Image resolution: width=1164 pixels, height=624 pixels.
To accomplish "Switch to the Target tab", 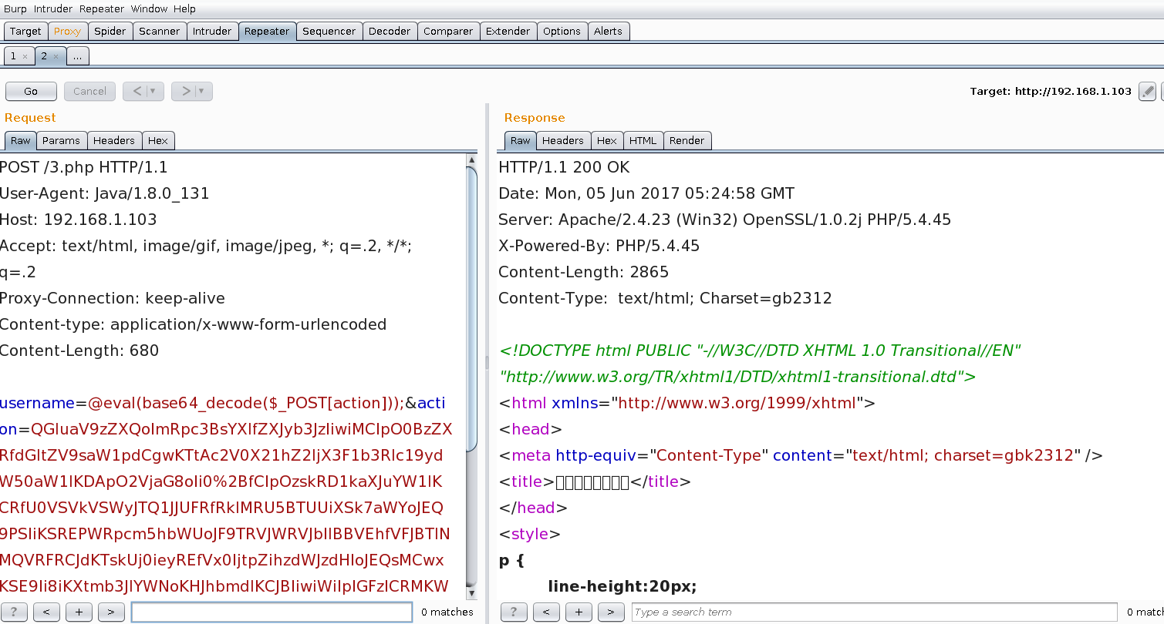I will pyautogui.click(x=25, y=32).
